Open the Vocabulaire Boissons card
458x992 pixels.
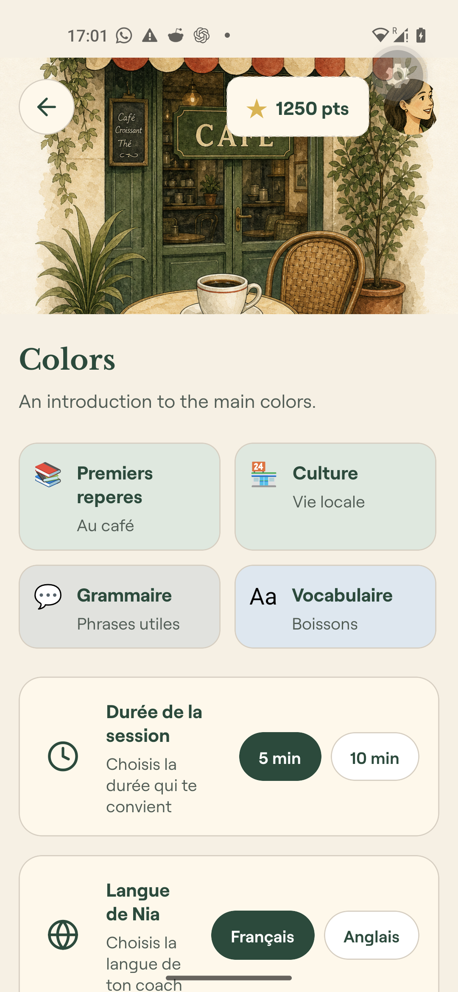tap(335, 607)
